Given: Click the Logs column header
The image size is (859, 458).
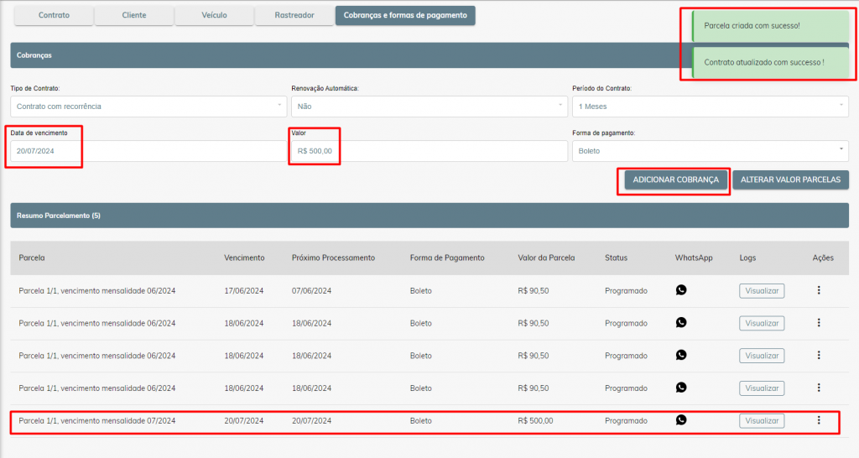Looking at the screenshot, I should [x=747, y=258].
